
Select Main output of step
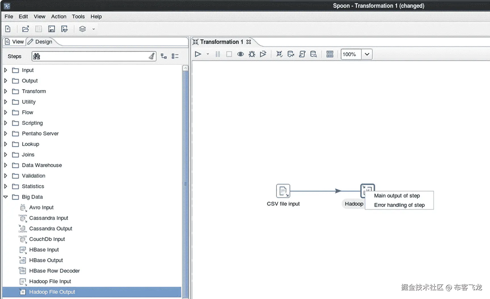click(x=397, y=196)
